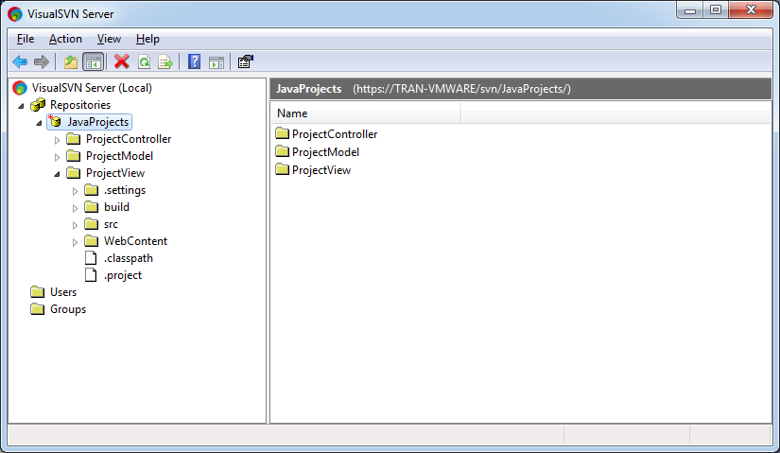Collapse the ProjectView tree node

point(57,174)
